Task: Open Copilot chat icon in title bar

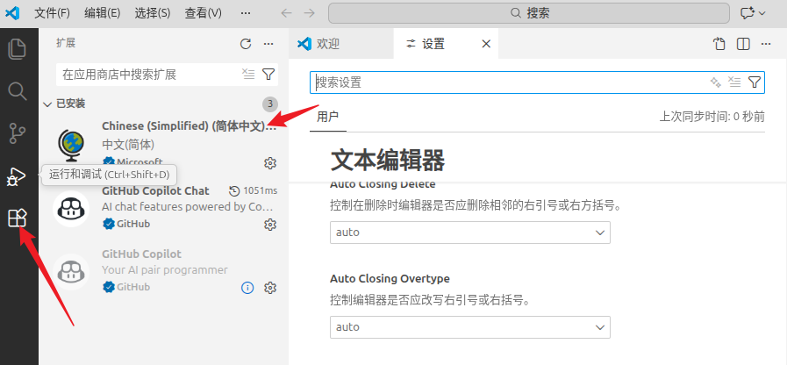Action: [748, 13]
